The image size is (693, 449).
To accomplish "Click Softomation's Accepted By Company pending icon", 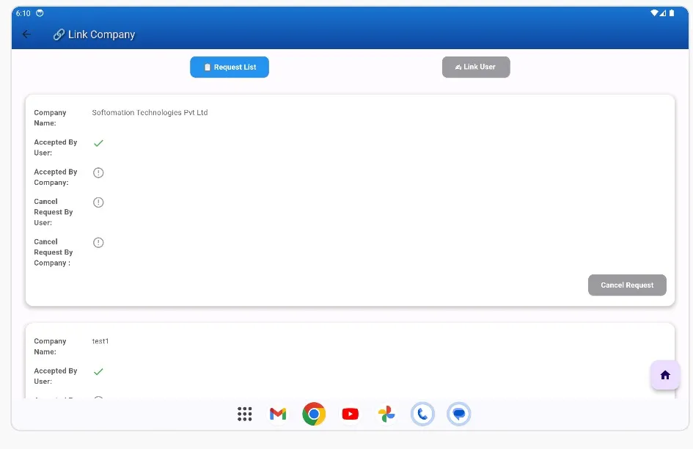I will [98, 172].
